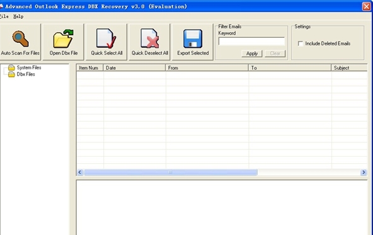Select System Files folder in tree
373x235 pixels.
click(x=29, y=67)
